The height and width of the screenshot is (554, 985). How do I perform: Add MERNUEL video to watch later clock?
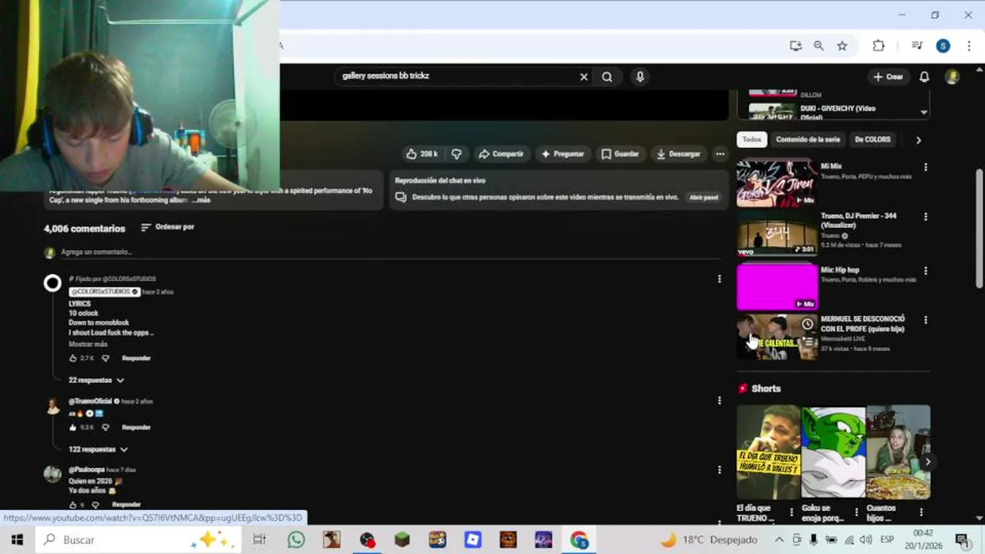[806, 324]
